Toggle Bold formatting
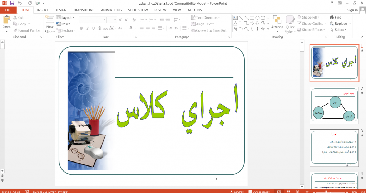366x193 pixels. (81, 28)
